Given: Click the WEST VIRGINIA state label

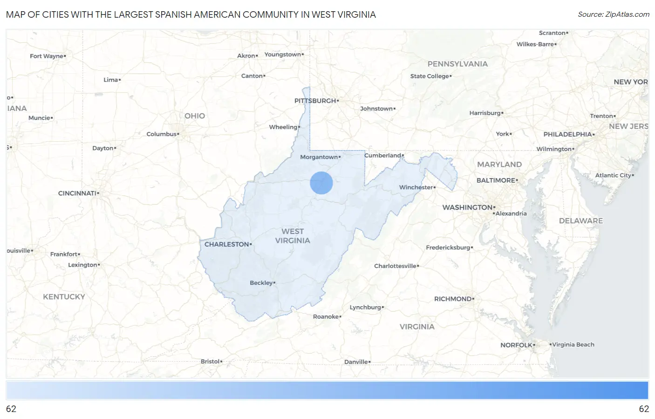Looking at the screenshot, I should [x=293, y=236].
